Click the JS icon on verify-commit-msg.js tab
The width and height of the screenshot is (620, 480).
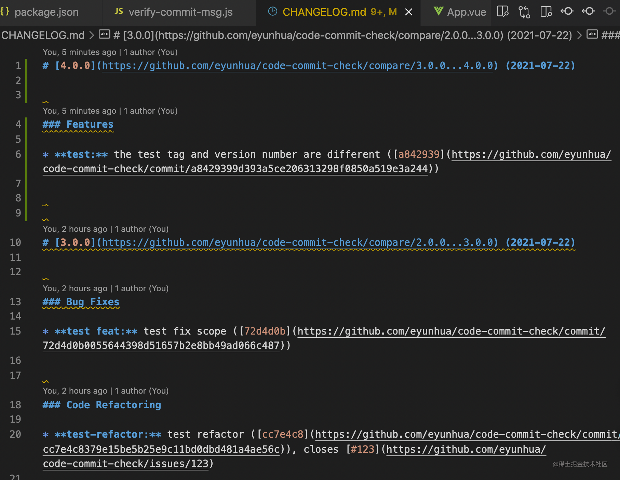click(118, 12)
